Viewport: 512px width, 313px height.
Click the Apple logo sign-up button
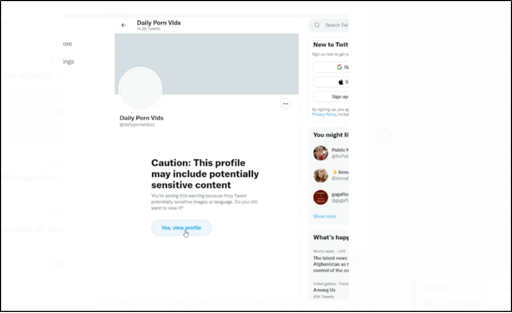331,82
